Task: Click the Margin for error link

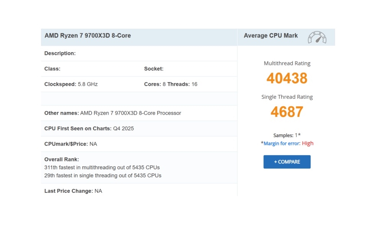Action: click(281, 143)
